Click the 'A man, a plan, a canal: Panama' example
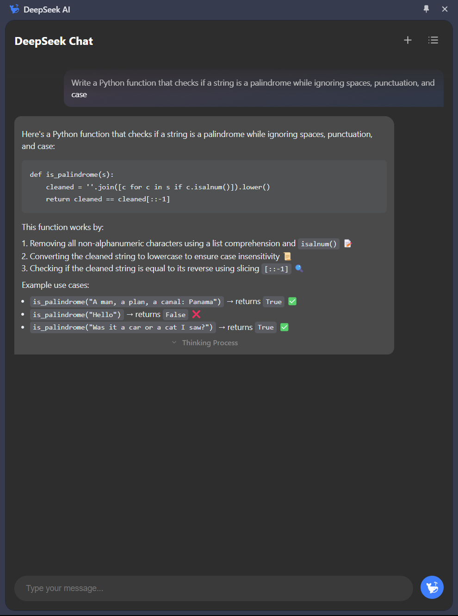The width and height of the screenshot is (458, 616). [127, 302]
